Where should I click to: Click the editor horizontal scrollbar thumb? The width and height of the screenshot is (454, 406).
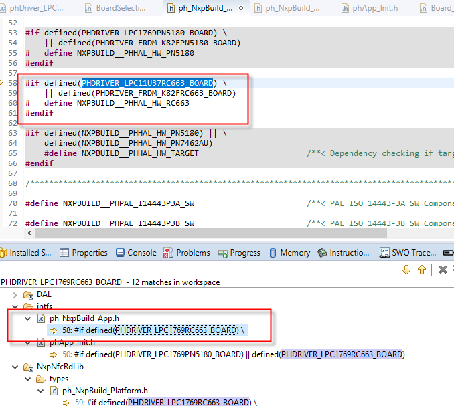coord(211,233)
